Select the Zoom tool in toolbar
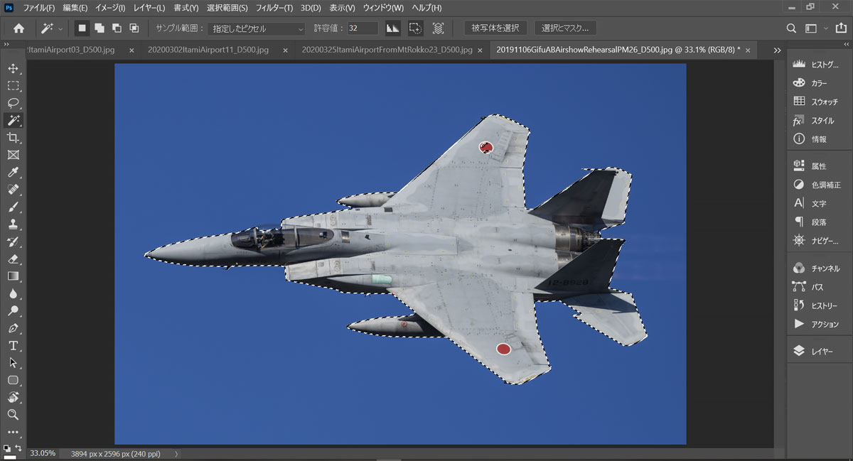Screen dimensions: 853x461 13,414
